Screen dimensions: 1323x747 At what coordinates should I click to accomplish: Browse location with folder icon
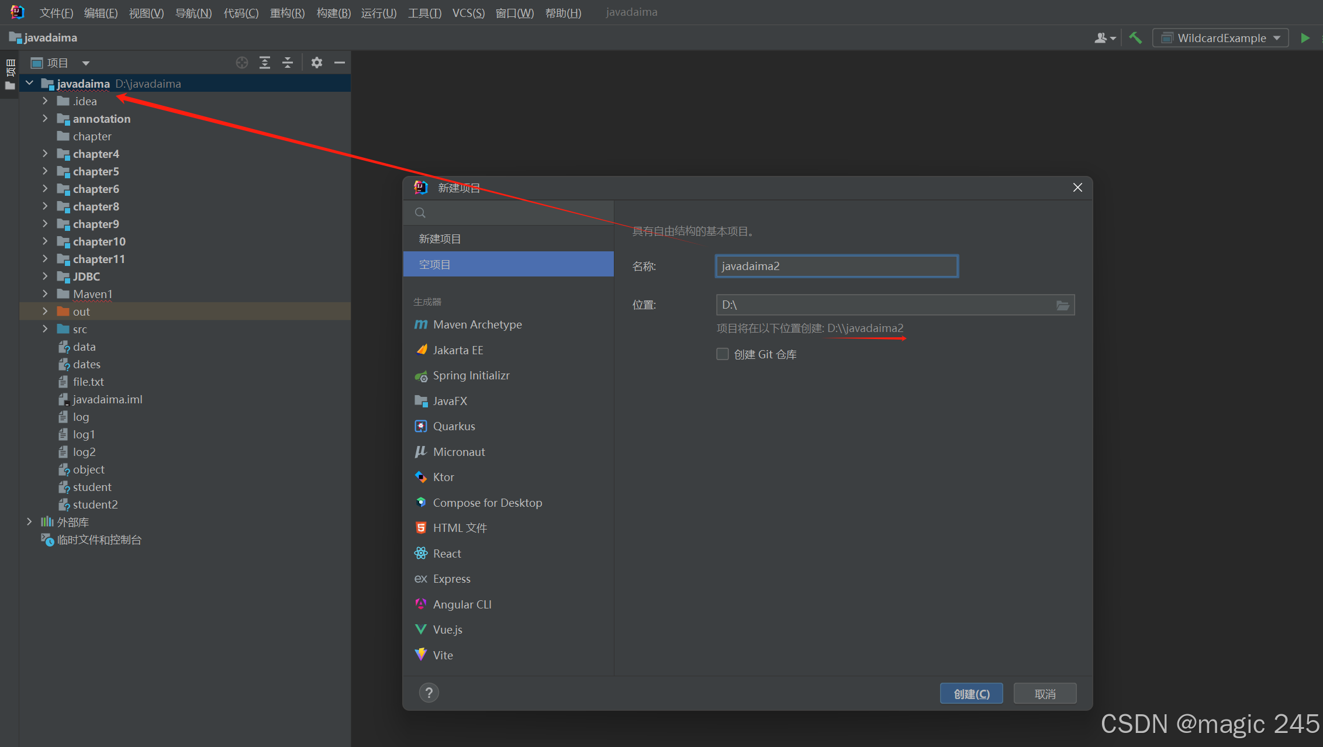[x=1062, y=305]
